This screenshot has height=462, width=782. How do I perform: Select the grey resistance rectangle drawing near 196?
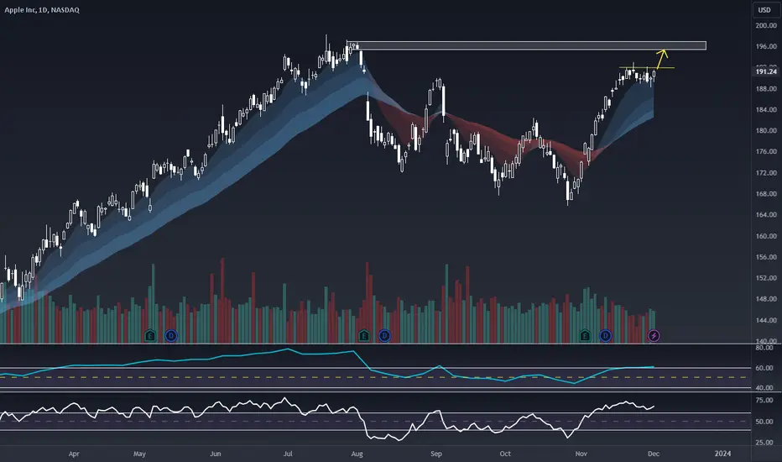(527, 45)
